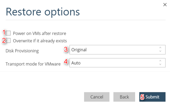Open the Transport mode dropdown showing Auto
The height and width of the screenshot is (106, 170).
114,63
